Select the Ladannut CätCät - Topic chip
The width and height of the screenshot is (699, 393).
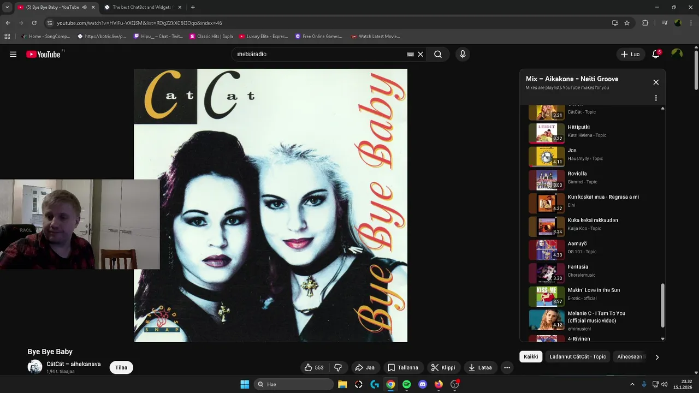(578, 356)
